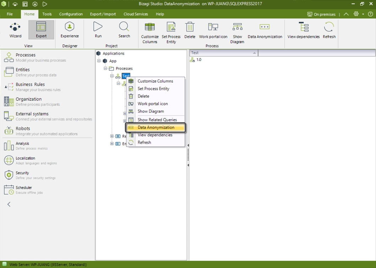Open the Tools tab
Screen dimensions: 376x268
[47, 14]
